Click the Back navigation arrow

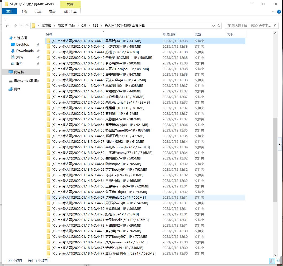click(7, 26)
